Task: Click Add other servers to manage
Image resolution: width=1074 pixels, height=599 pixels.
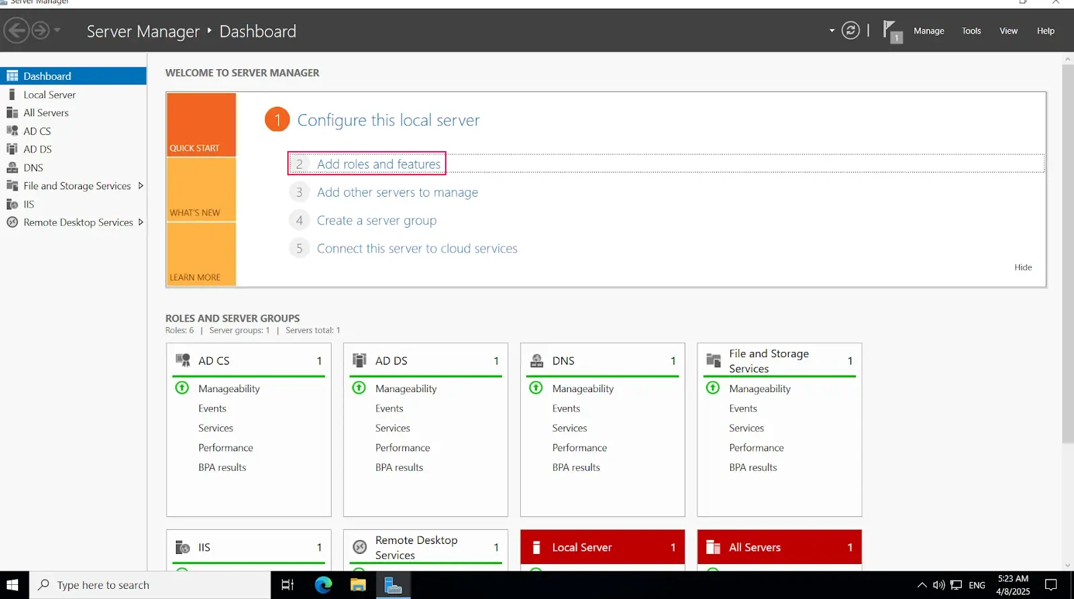Action: 397,193
